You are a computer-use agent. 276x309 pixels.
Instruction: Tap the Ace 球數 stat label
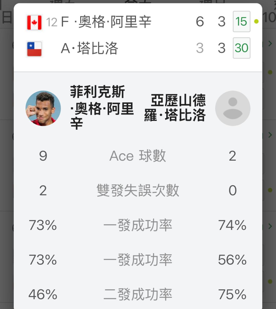tap(138, 156)
